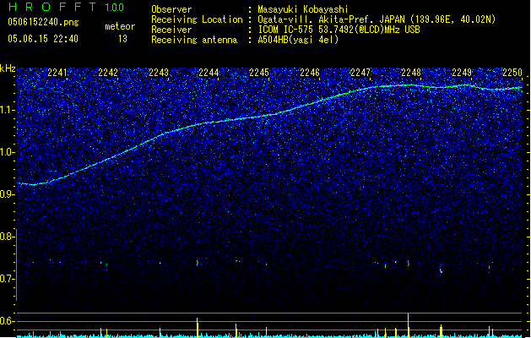This screenshot has width=531, height=338.
Task: Click the 0.7 kHz axis label
Action: click(7, 279)
